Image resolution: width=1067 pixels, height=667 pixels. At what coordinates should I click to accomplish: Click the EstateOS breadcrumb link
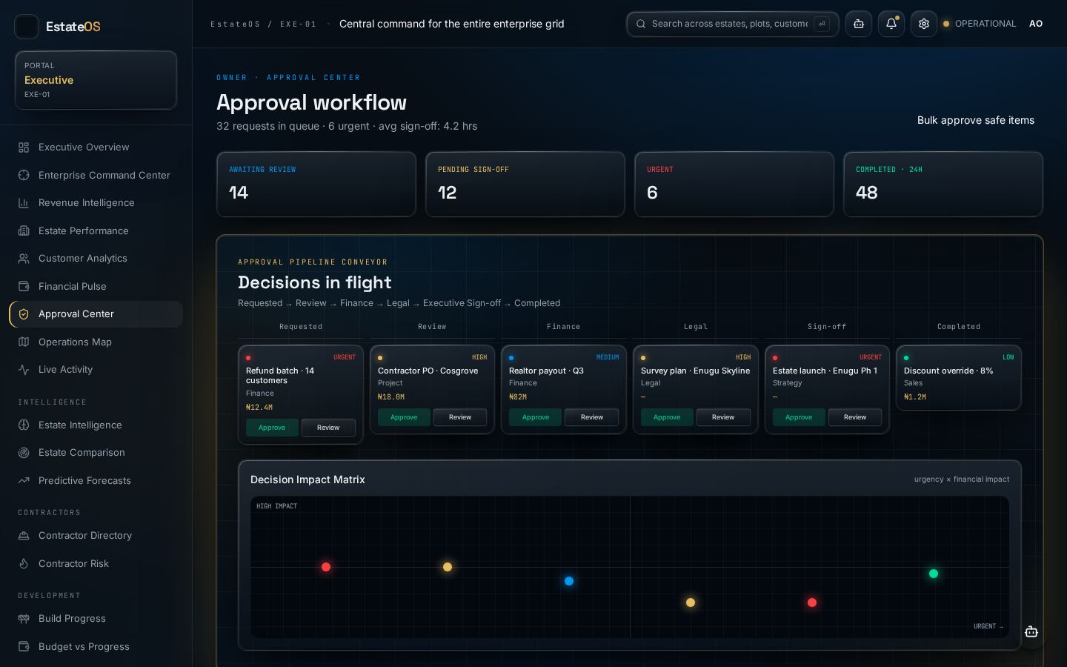click(x=236, y=24)
